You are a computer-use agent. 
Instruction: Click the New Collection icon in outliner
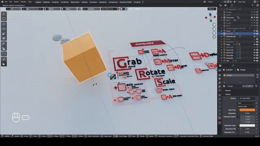coord(258,5)
